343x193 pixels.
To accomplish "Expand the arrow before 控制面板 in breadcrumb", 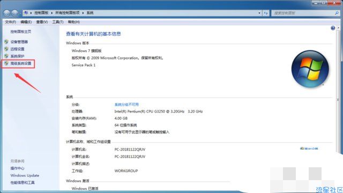I will tap(31, 13).
